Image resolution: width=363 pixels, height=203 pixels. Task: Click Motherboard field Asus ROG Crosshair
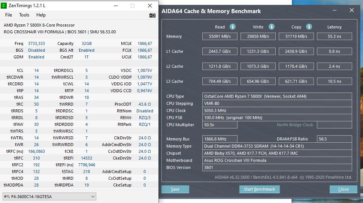point(277,160)
